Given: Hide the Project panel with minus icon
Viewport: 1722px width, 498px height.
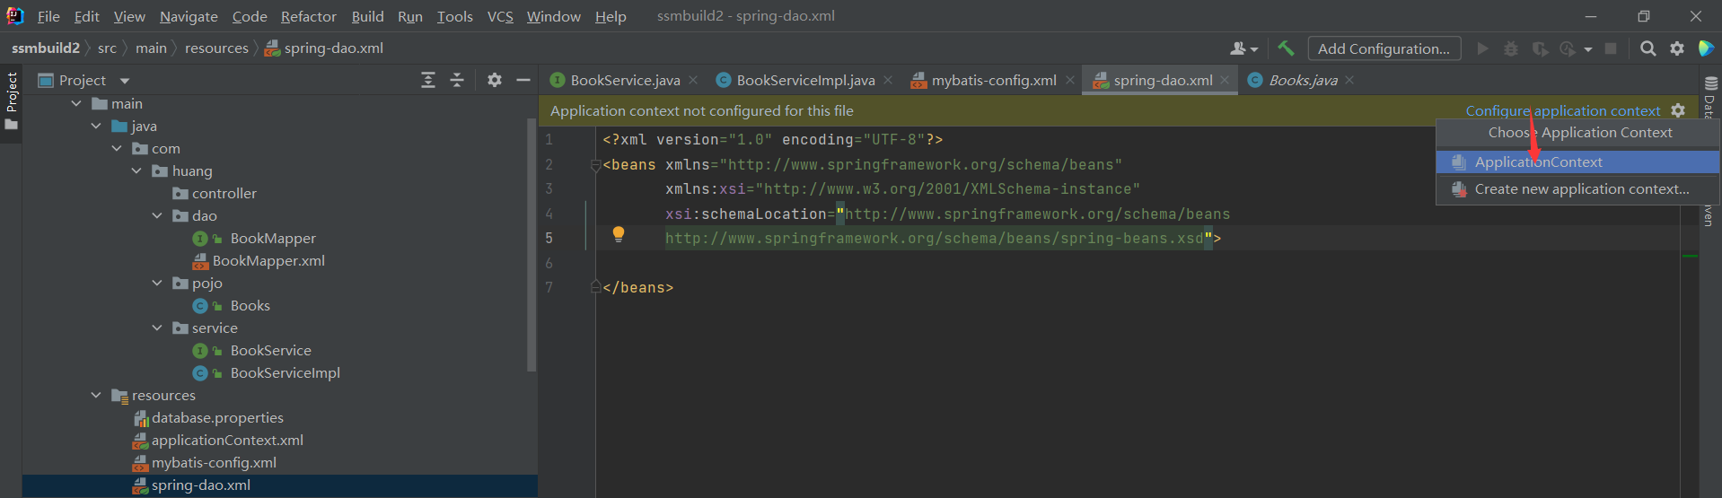Looking at the screenshot, I should (523, 80).
